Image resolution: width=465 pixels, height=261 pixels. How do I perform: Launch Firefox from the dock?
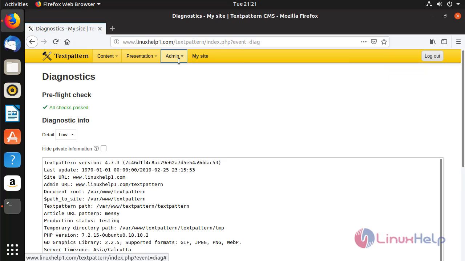point(12,21)
